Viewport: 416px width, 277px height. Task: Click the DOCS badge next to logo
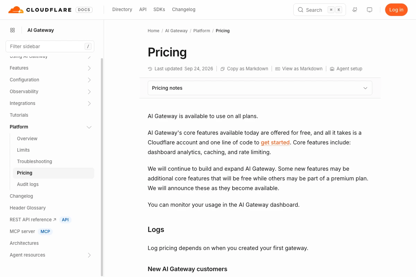pos(84,10)
